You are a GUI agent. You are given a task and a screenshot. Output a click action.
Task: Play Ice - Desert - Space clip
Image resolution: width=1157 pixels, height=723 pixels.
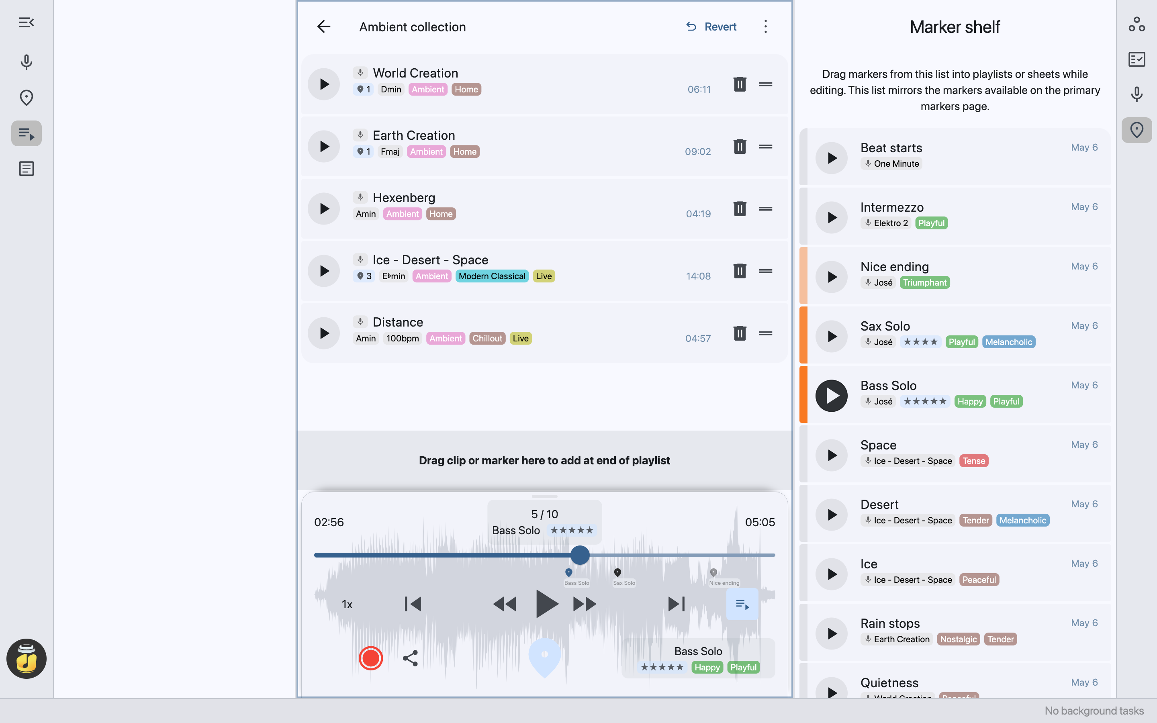(324, 271)
